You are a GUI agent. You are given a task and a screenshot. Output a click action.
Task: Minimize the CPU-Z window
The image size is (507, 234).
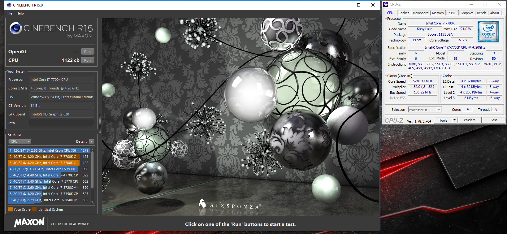471,4
